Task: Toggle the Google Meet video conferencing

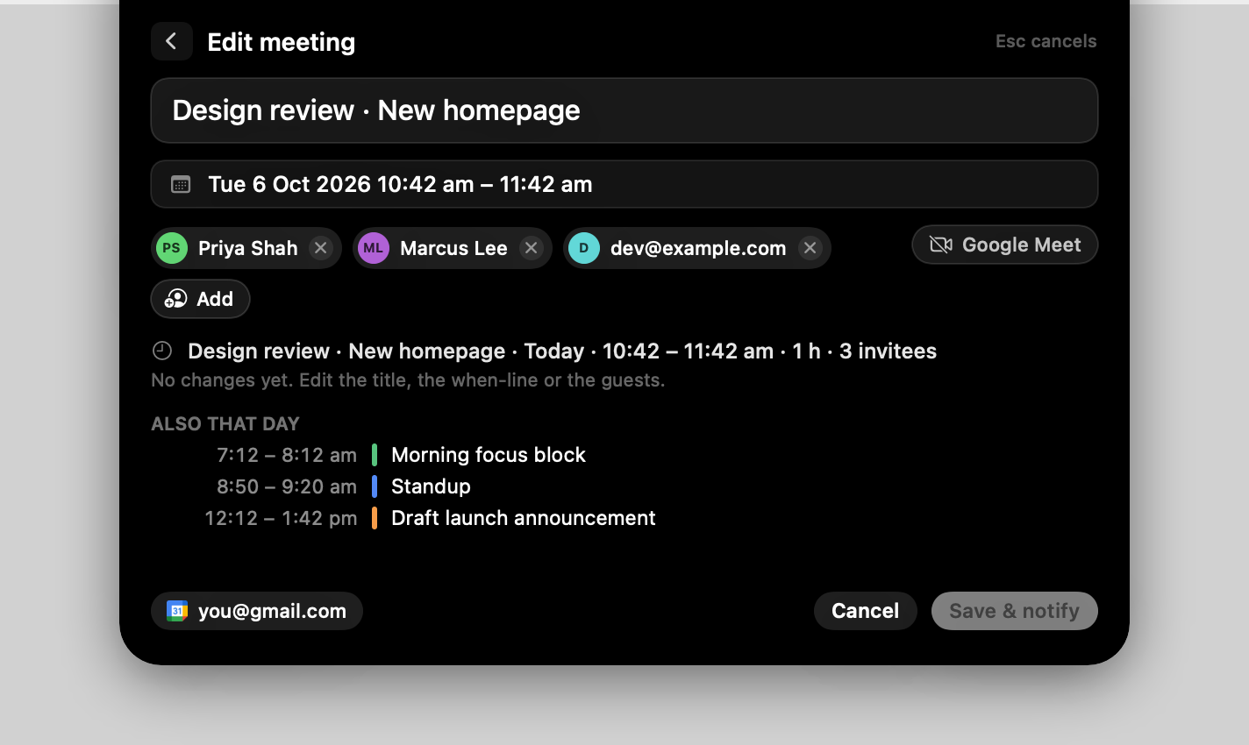Action: point(1005,245)
